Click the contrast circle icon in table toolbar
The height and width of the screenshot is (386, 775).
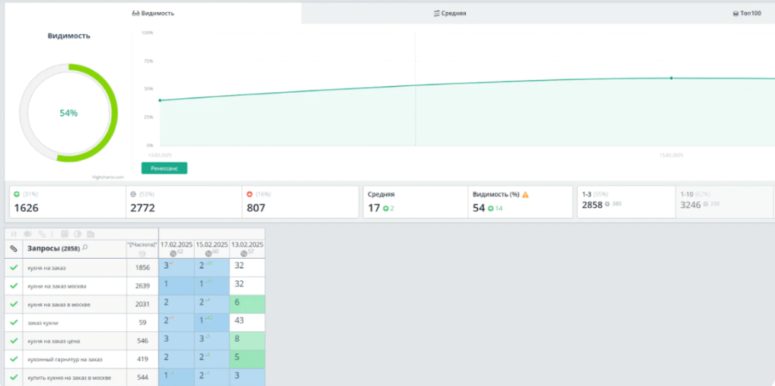(77, 234)
